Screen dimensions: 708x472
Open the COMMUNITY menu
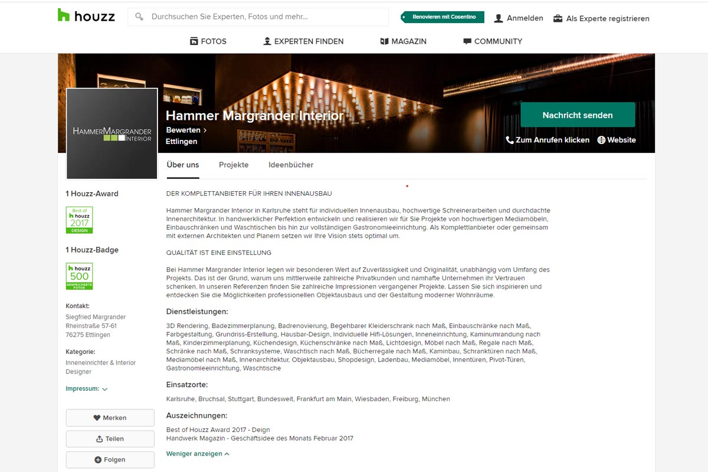493,41
